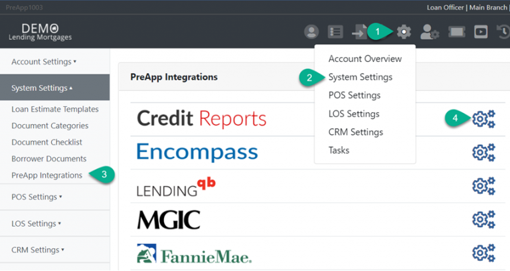Click the user profile avatar icon
This screenshot has height=271, width=510.
pyautogui.click(x=311, y=31)
